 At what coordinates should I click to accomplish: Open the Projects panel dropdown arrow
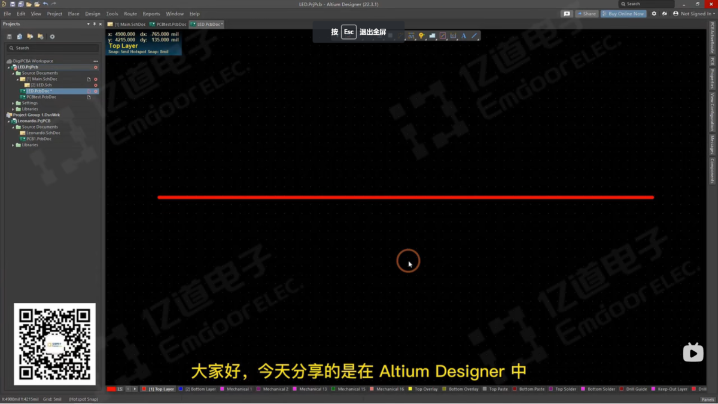point(88,24)
